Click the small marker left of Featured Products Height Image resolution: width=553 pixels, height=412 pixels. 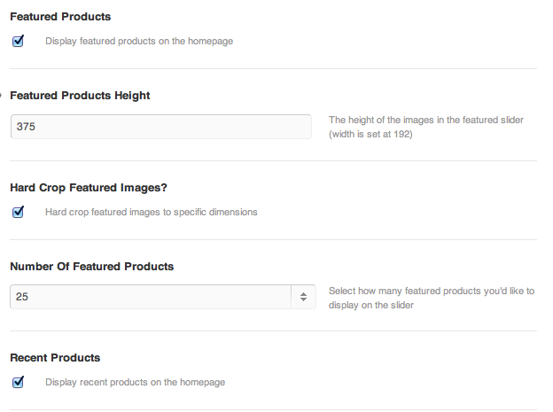click(x=1, y=95)
